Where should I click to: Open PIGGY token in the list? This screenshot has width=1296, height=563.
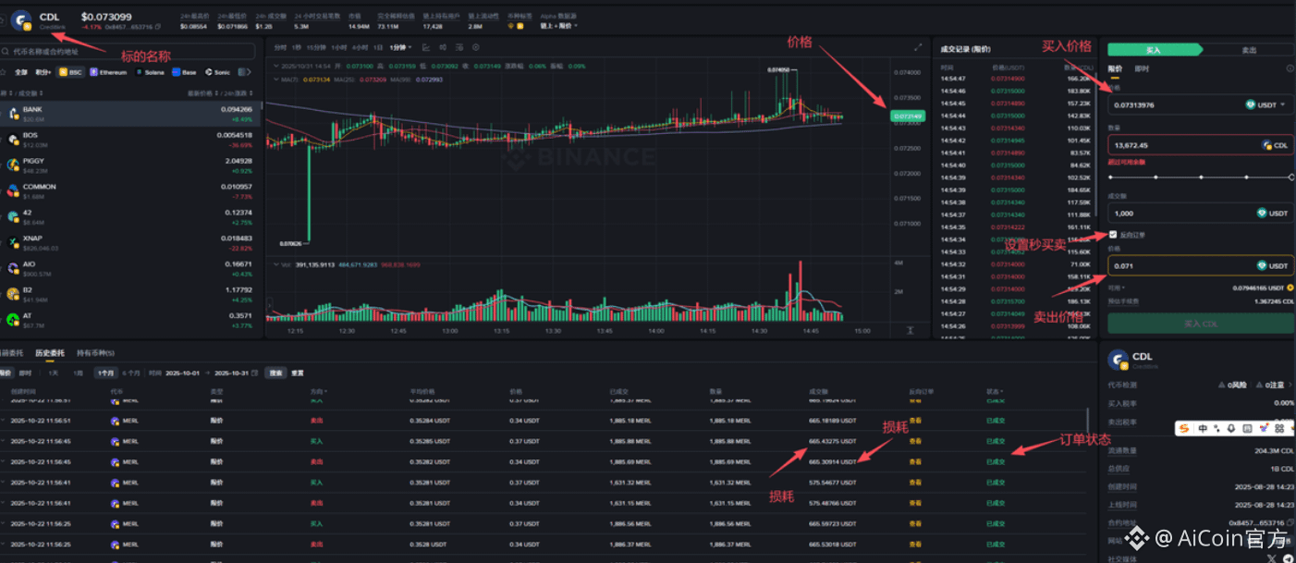point(129,165)
